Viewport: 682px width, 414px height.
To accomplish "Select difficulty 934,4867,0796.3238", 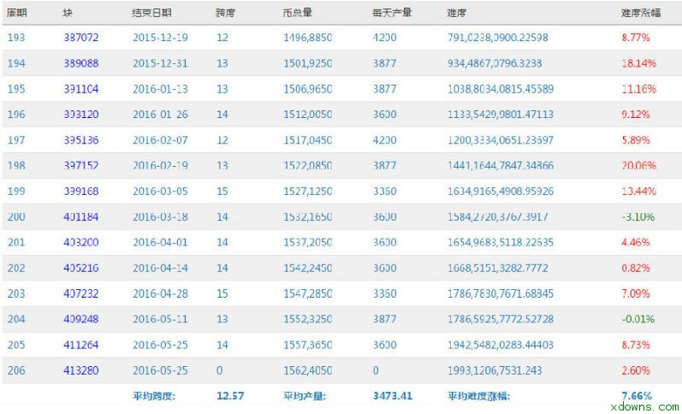I will pos(495,63).
